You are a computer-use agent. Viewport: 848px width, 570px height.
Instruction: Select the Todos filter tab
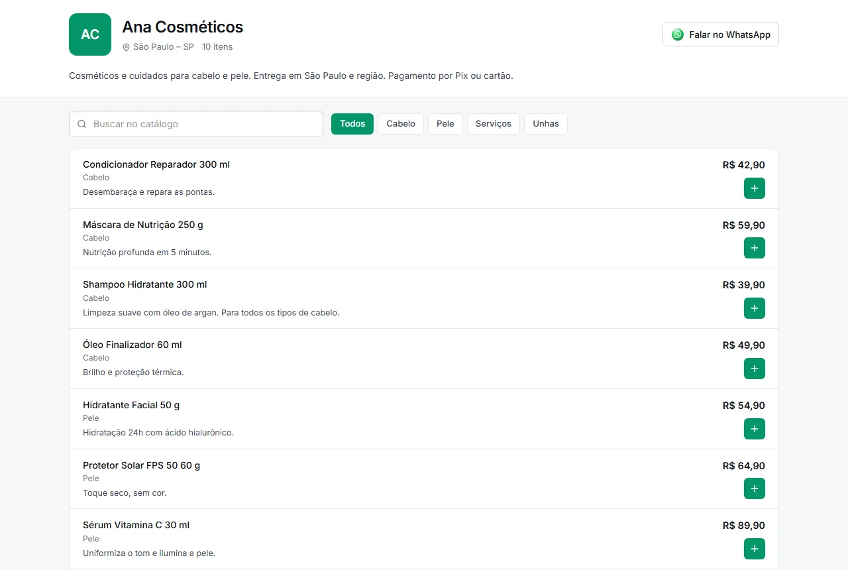coord(352,124)
